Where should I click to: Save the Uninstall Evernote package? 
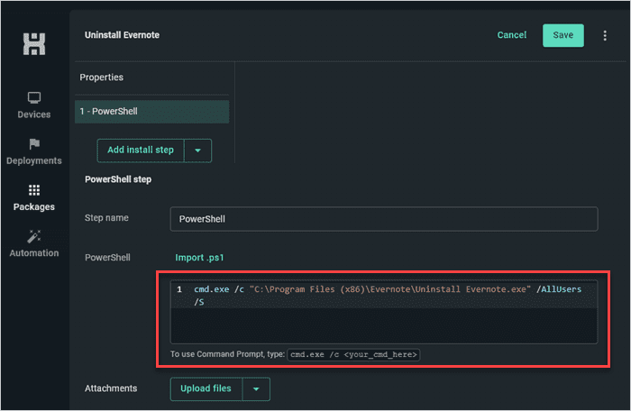click(563, 35)
